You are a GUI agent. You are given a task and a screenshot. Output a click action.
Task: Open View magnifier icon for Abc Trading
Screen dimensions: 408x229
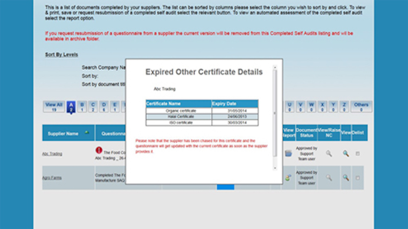point(346,153)
